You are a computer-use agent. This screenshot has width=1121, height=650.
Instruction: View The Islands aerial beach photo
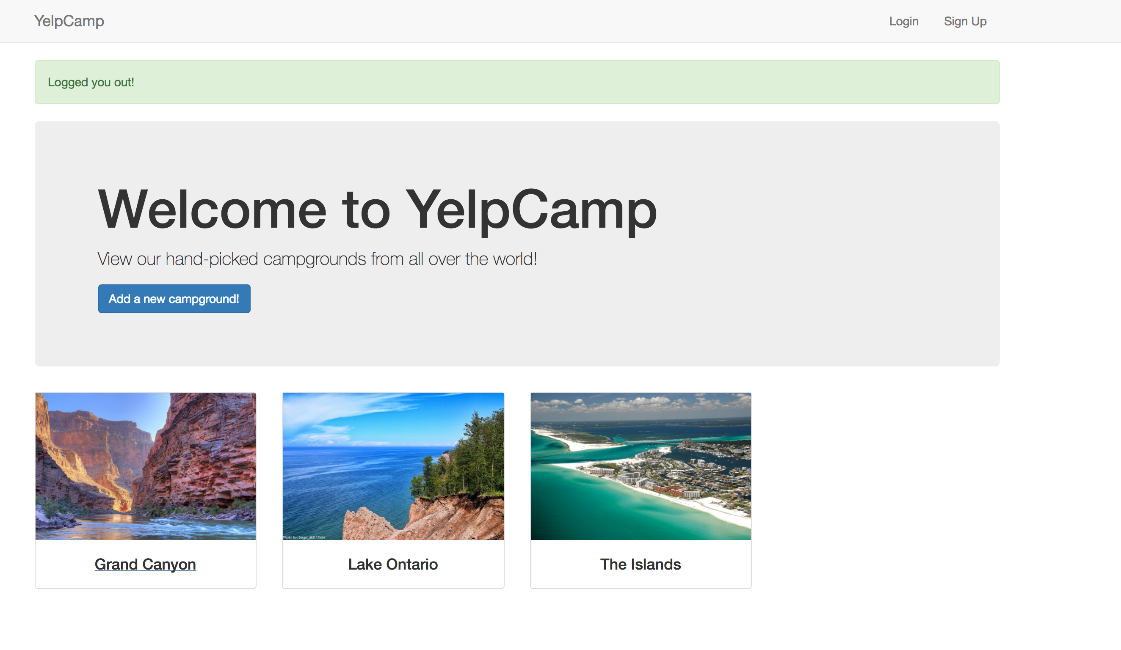click(641, 466)
